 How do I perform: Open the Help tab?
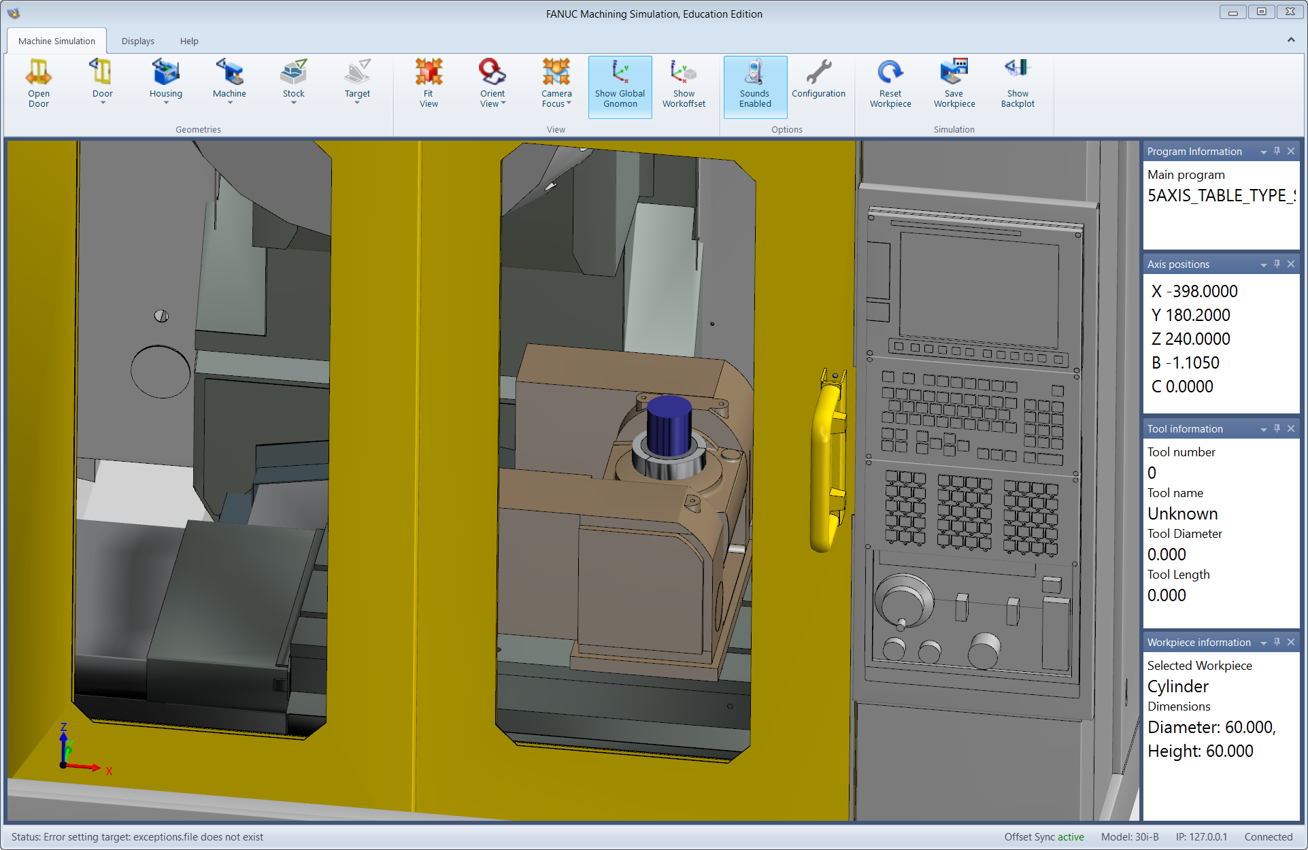click(x=189, y=41)
